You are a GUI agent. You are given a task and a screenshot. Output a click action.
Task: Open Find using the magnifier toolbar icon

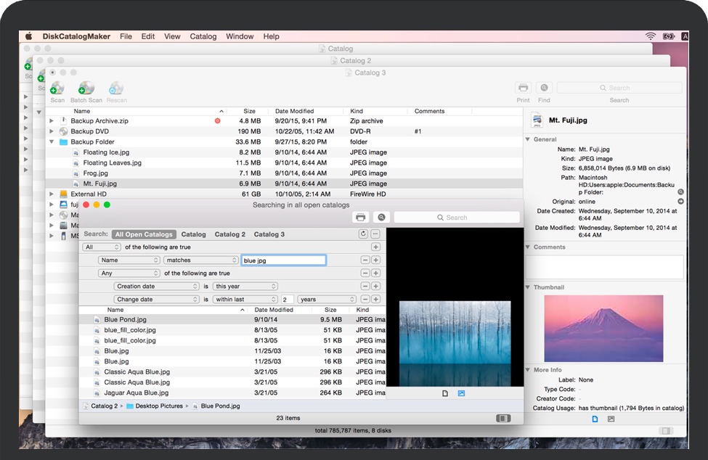(x=544, y=88)
